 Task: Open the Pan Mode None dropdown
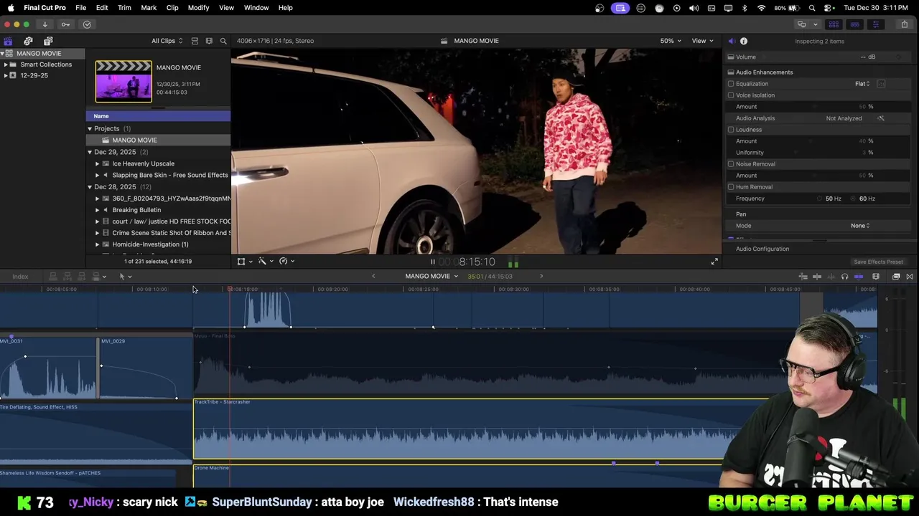click(860, 226)
